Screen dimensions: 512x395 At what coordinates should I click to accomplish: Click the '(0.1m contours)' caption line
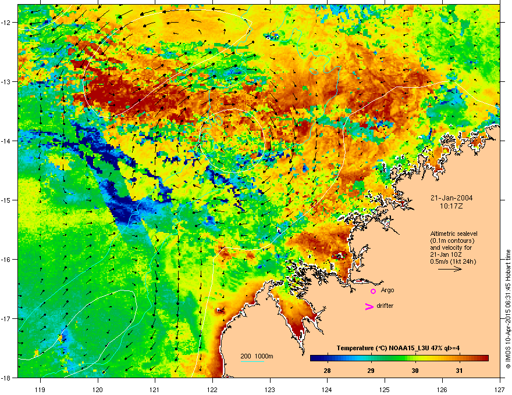coord(452,240)
